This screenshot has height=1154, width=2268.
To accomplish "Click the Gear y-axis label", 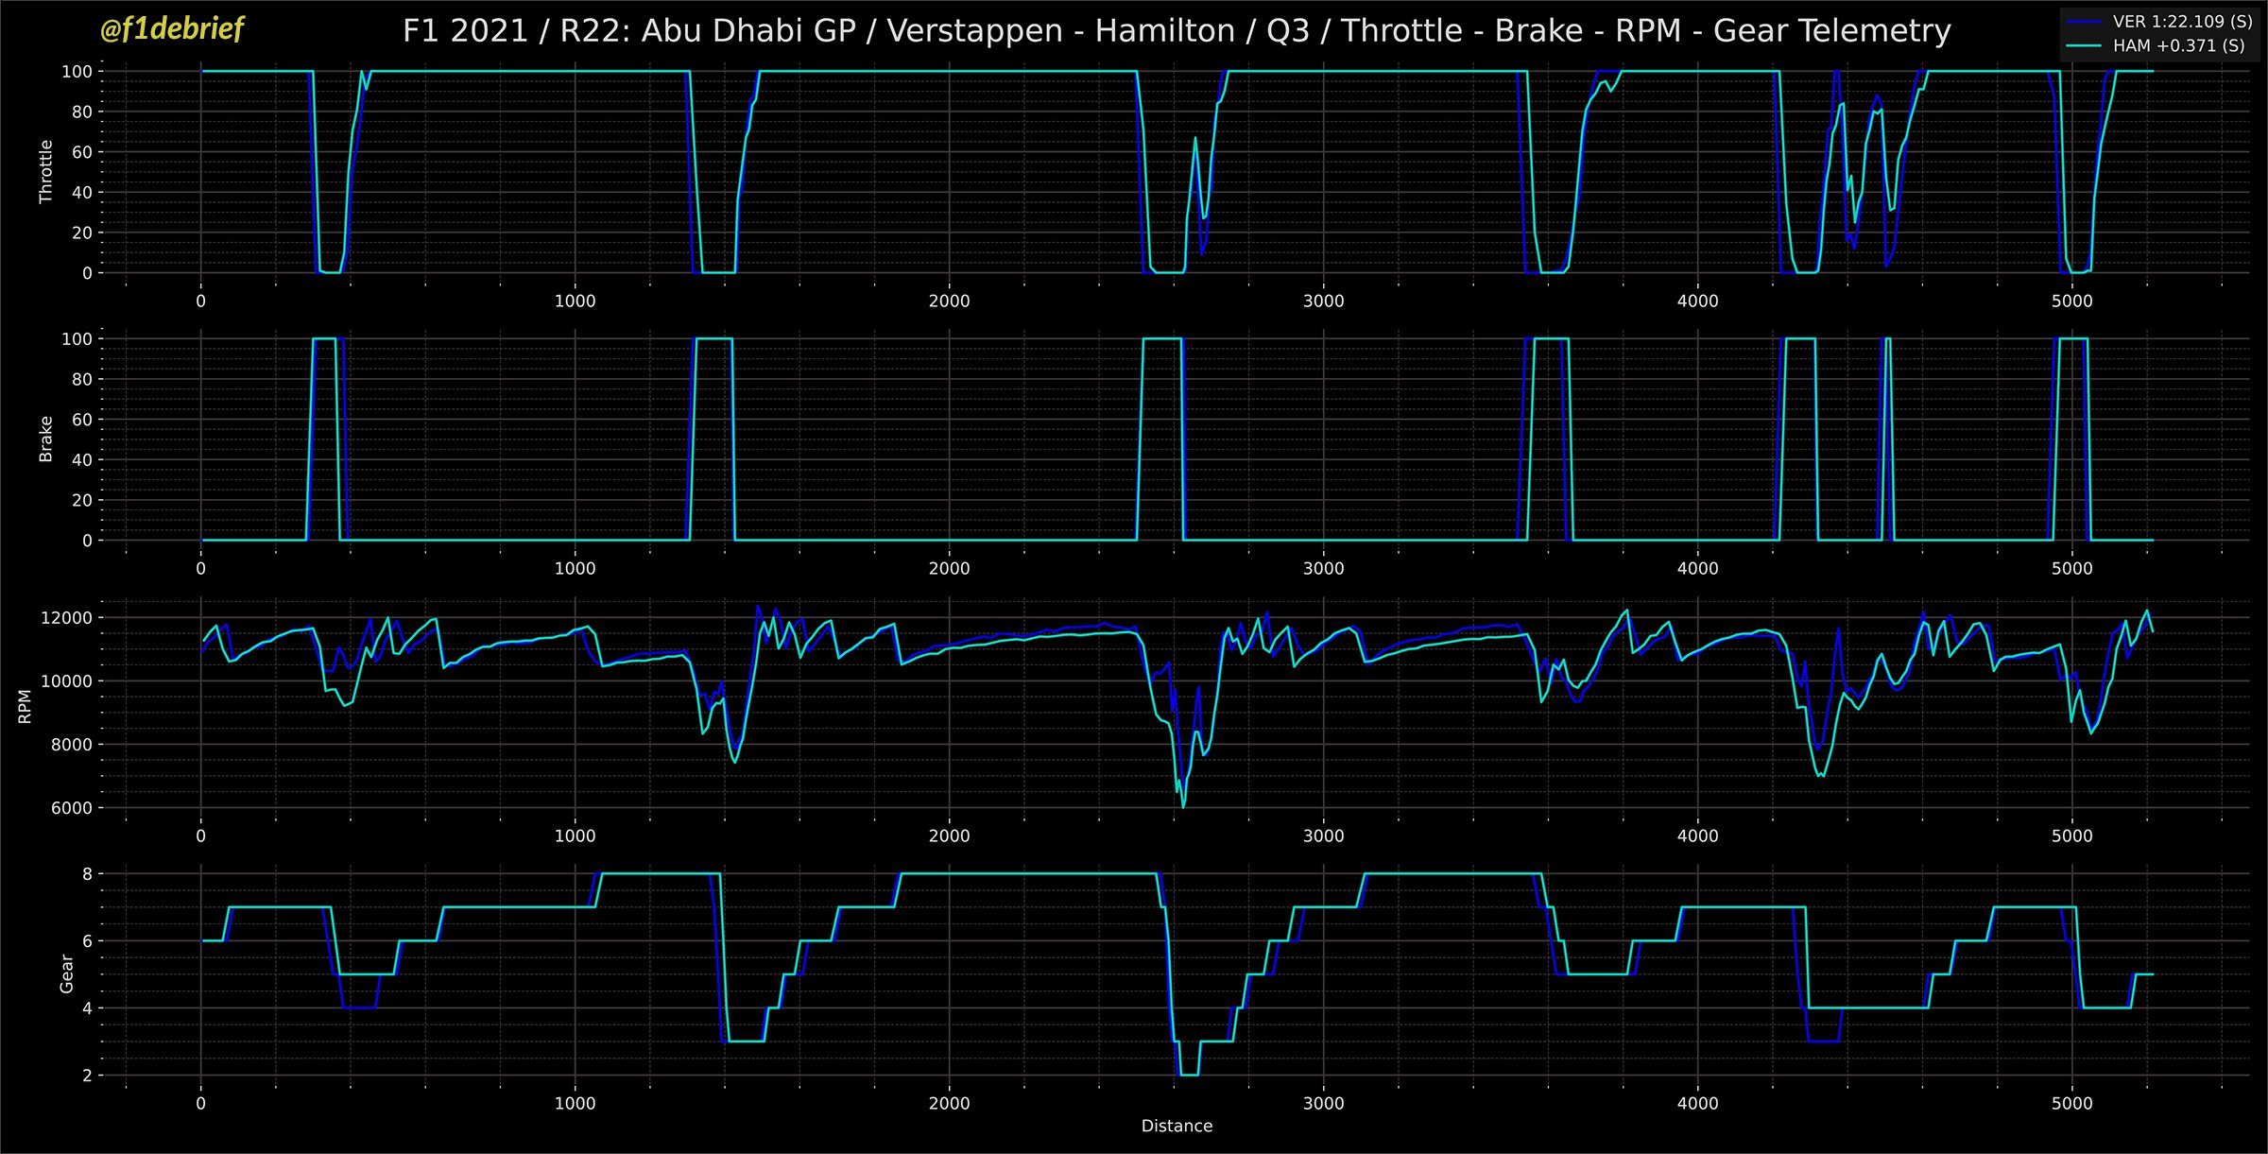I will point(66,973).
